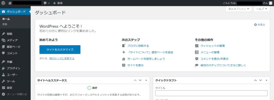Click the plus icon beside 新規
This screenshot has width=274, height=100.
[54, 3]
